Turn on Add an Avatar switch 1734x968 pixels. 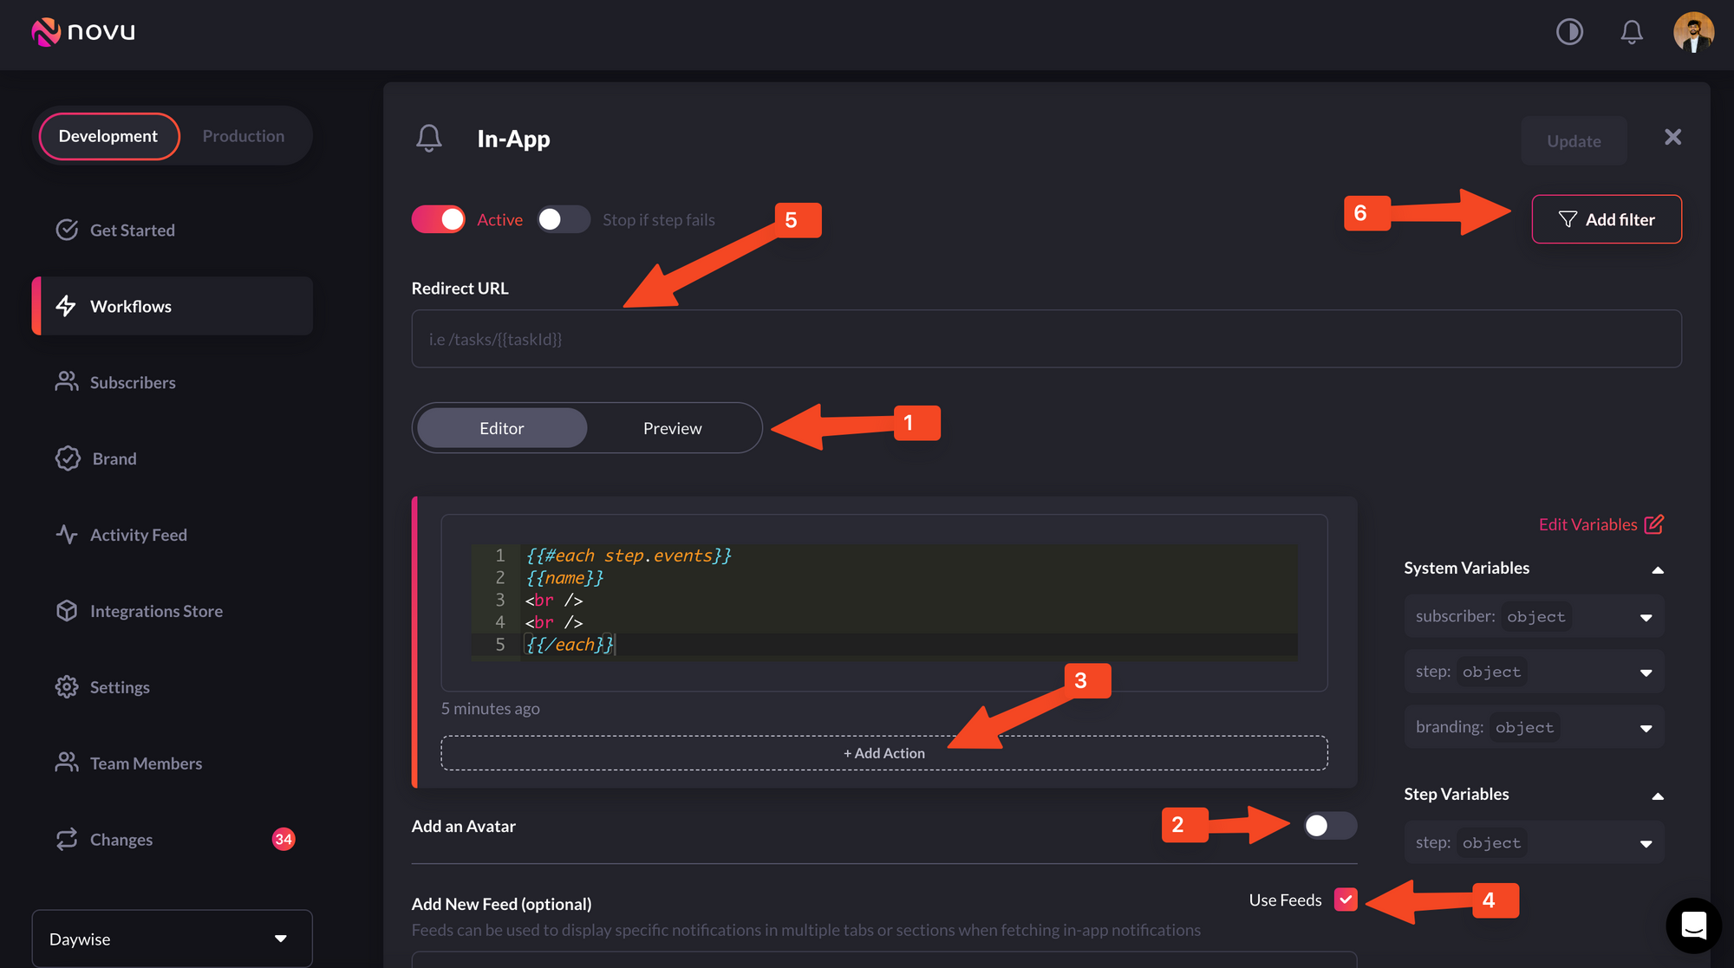[x=1329, y=826]
